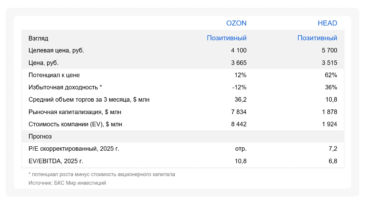Click OZON trading volume 36,2
367x204 pixels.
point(241,100)
